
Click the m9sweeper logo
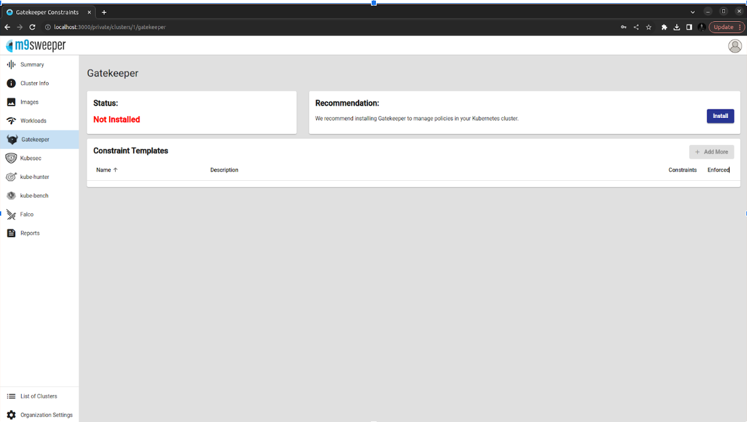35,45
